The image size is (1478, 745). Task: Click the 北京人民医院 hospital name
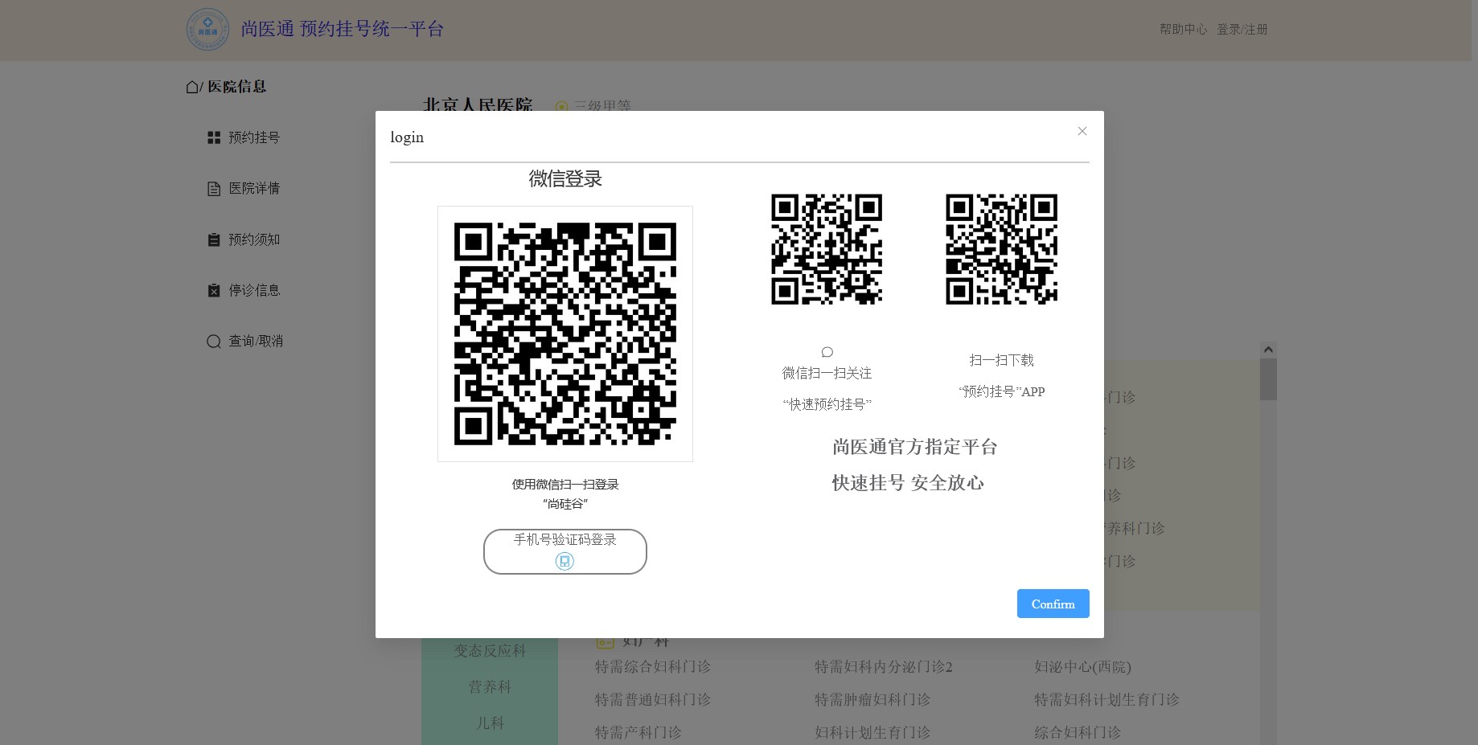tap(478, 104)
